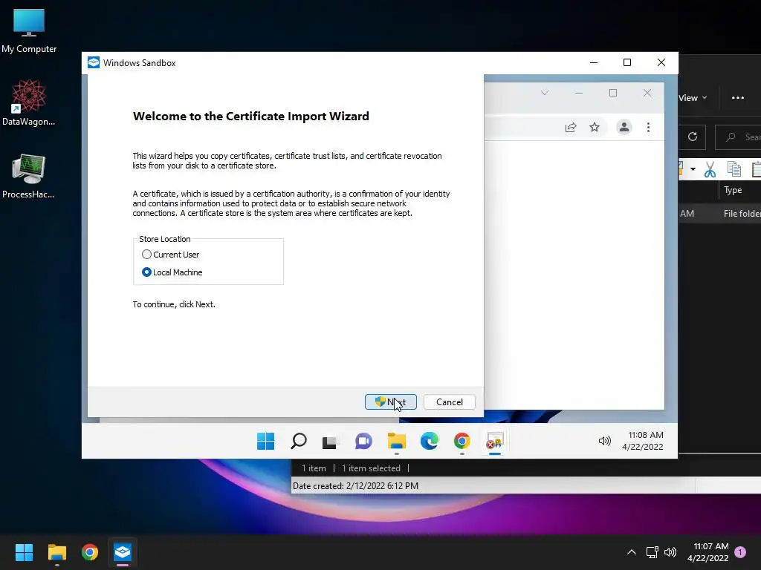Open the sandbox clock showing 11:08 AM
This screenshot has height=570, width=761.
[x=643, y=441]
